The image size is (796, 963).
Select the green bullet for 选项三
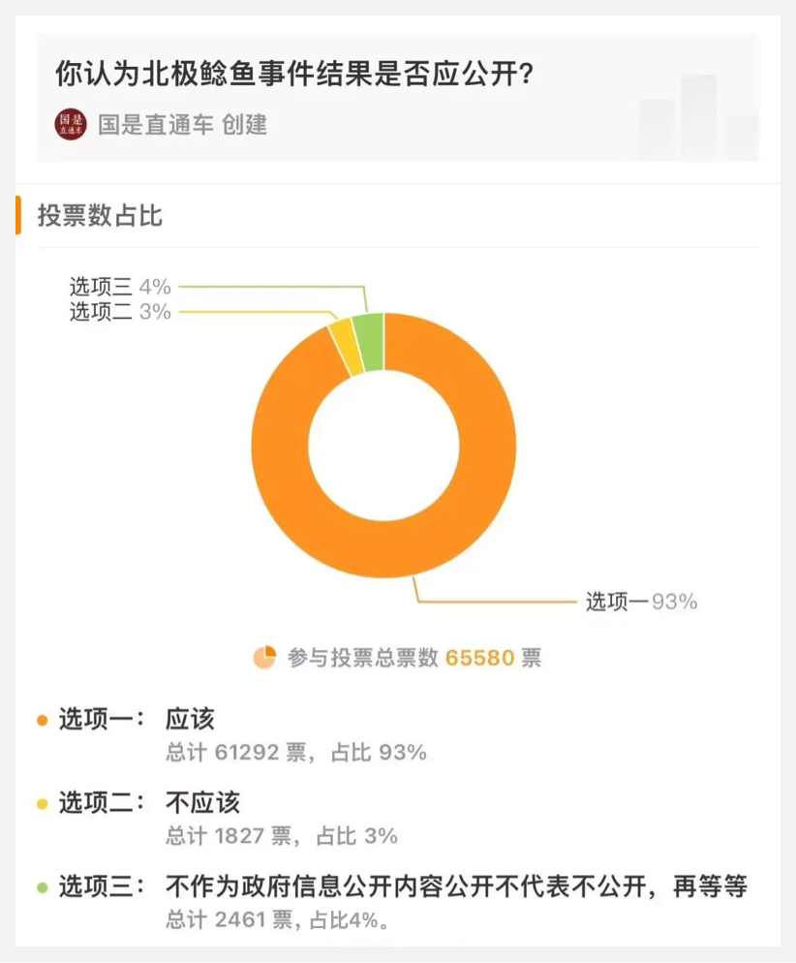[x=43, y=887]
